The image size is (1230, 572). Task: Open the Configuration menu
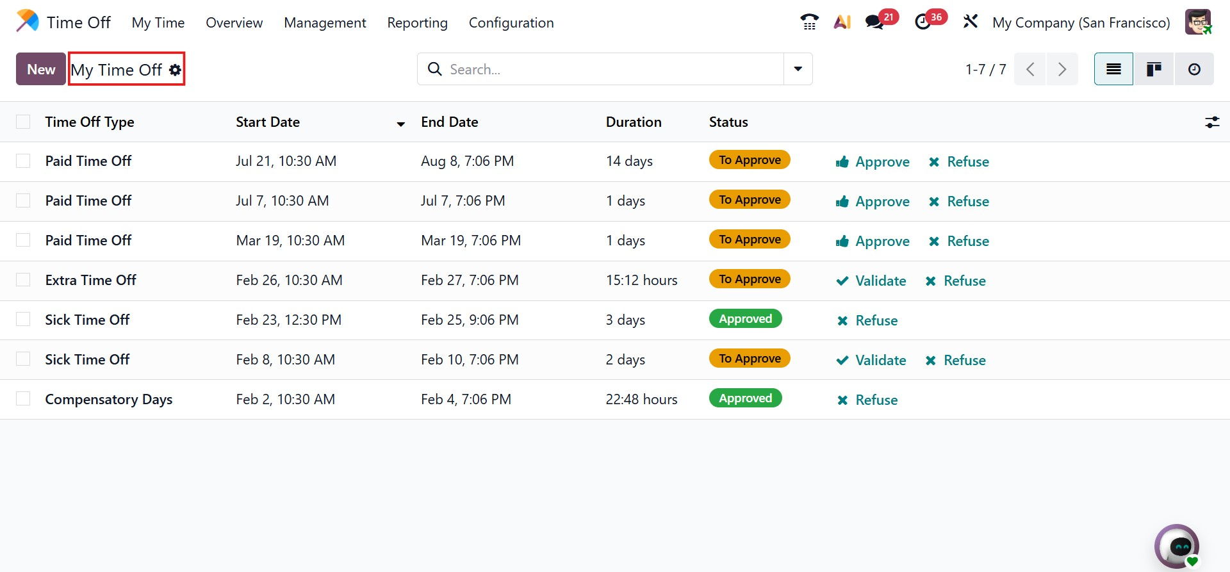[511, 23]
